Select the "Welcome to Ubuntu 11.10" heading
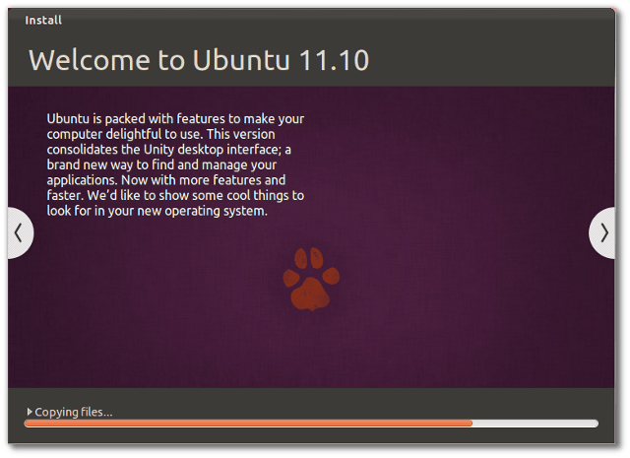The height and width of the screenshot is (458, 630). tap(199, 60)
